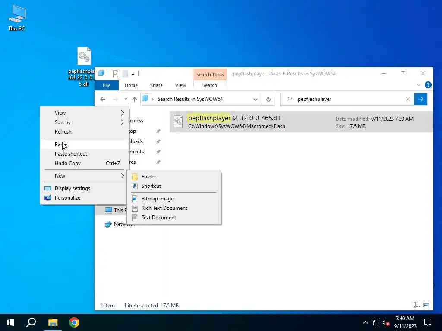Open taskbar search magnifier
Image resolution: width=442 pixels, height=331 pixels.
pos(31,322)
